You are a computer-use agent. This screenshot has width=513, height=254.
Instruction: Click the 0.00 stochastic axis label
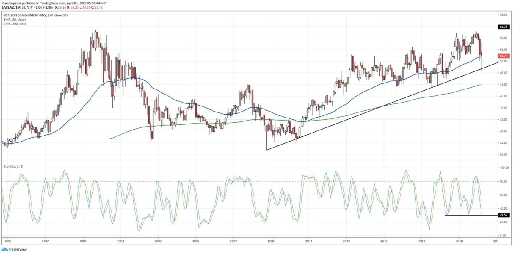click(x=503, y=236)
